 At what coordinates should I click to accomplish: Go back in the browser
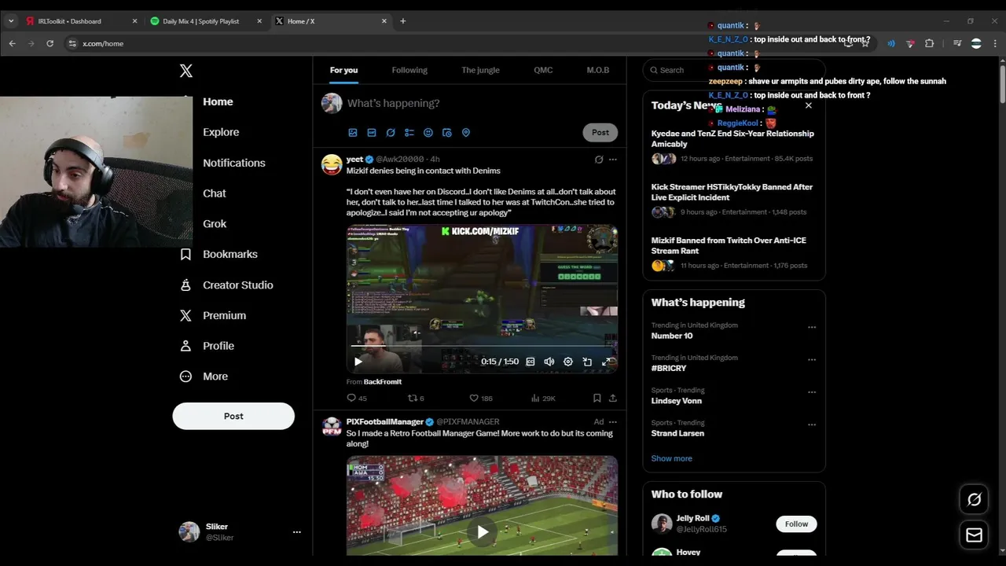pos(12,43)
